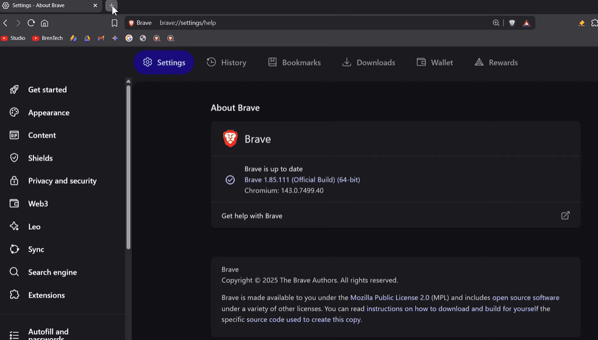Bookmark this page with the bookmark icon
The height and width of the screenshot is (340, 598).
click(114, 23)
